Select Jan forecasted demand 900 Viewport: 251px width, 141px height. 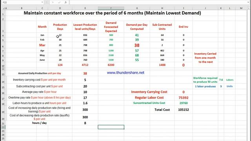point(111,35)
